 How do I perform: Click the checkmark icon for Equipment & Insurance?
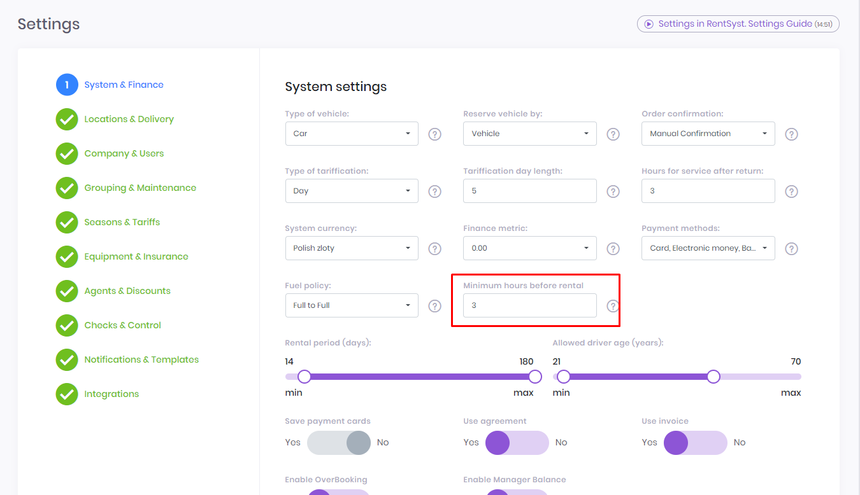tap(67, 256)
